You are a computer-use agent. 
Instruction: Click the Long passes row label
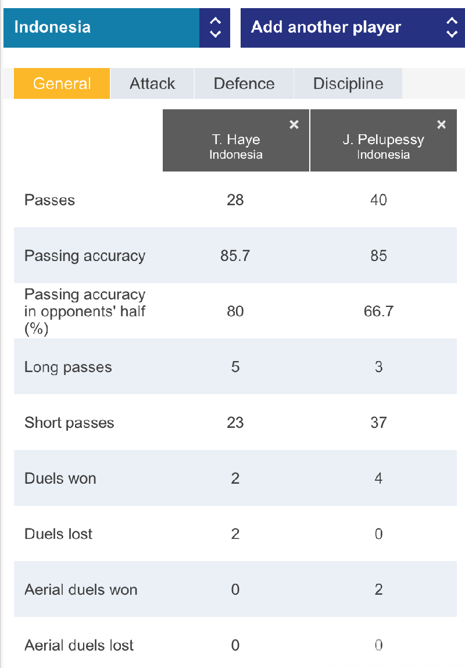tap(68, 367)
